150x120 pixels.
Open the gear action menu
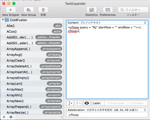pos(12,117)
